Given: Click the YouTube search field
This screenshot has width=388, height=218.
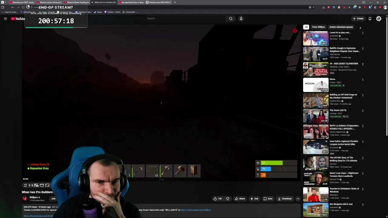Looking at the screenshot, I should click(x=186, y=18).
